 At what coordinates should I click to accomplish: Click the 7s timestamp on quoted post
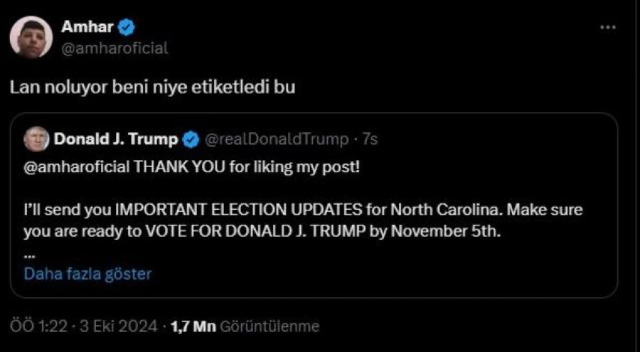pyautogui.click(x=370, y=139)
